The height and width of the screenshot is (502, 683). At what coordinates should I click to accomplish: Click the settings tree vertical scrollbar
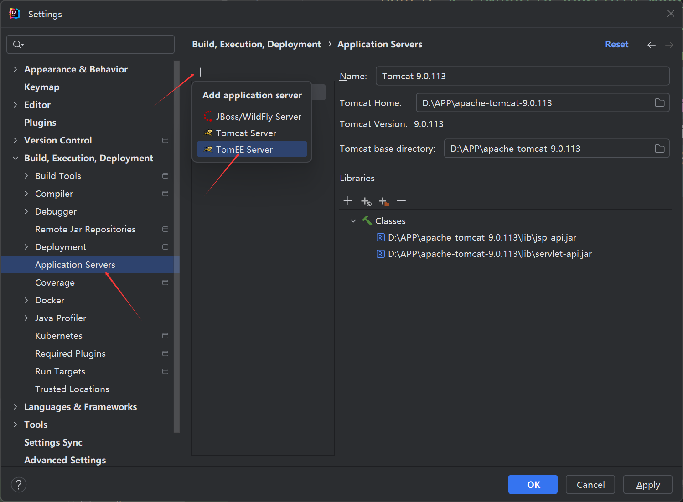click(177, 246)
